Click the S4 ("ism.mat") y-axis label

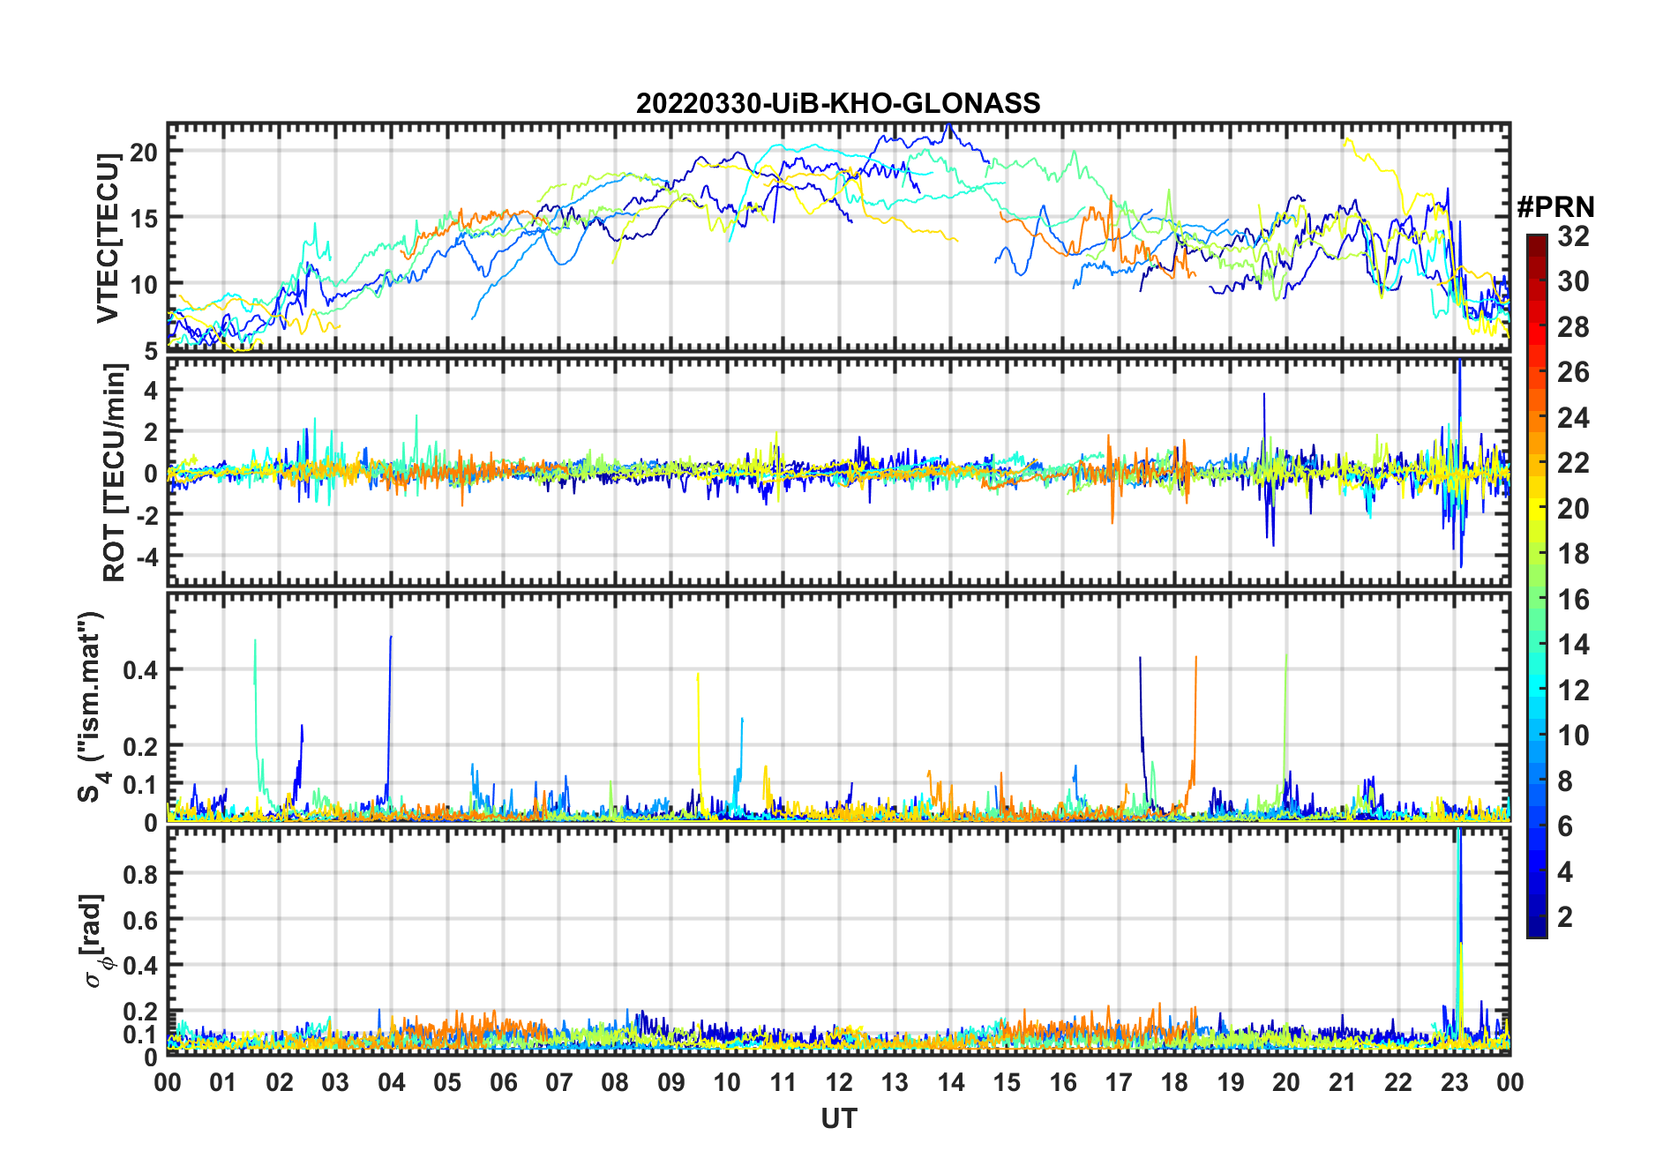click(91, 707)
